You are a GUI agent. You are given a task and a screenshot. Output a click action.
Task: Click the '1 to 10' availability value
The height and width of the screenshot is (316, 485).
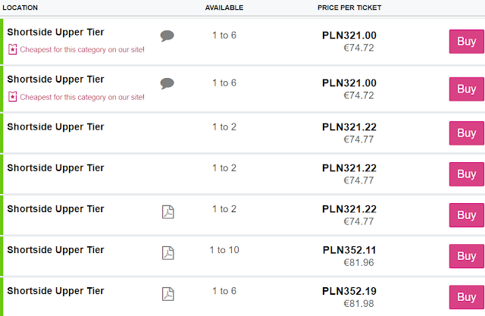[x=224, y=250]
